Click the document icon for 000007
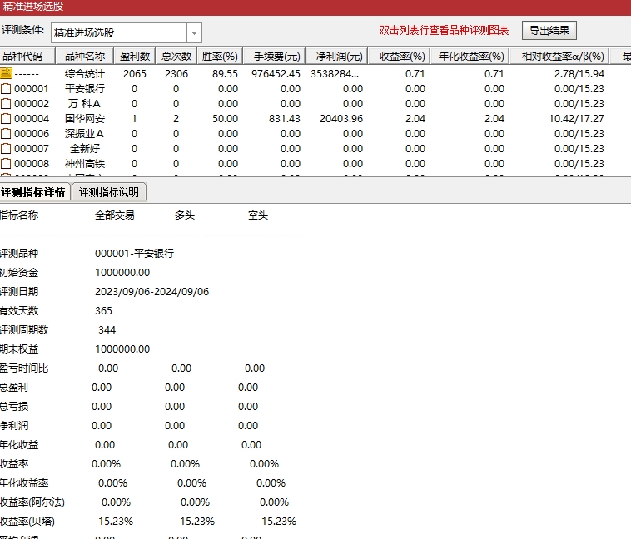The height and width of the screenshot is (539, 631). click(6, 148)
